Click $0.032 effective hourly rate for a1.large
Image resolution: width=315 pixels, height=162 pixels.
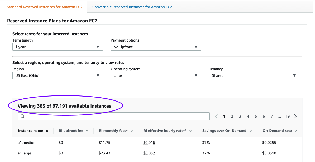click(149, 153)
